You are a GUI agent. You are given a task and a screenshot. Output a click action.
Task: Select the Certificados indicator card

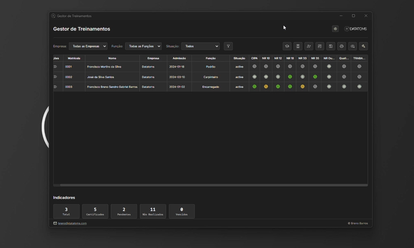click(x=95, y=211)
